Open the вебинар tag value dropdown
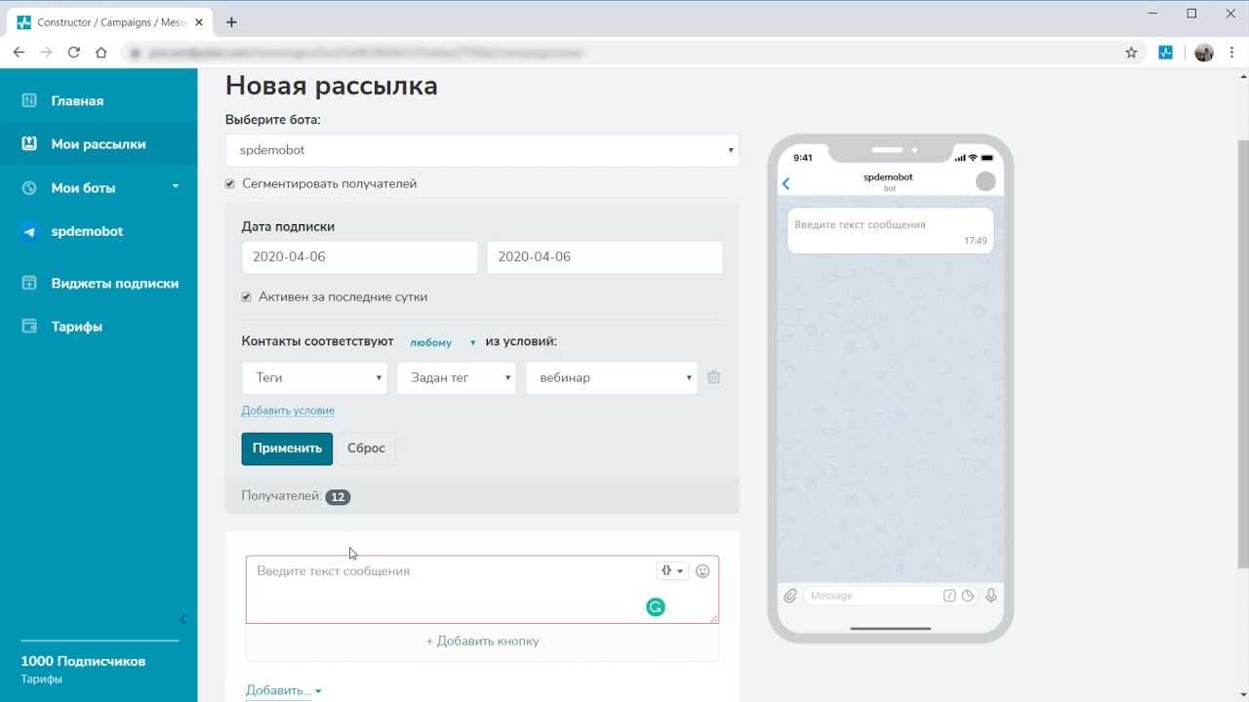 tap(612, 378)
